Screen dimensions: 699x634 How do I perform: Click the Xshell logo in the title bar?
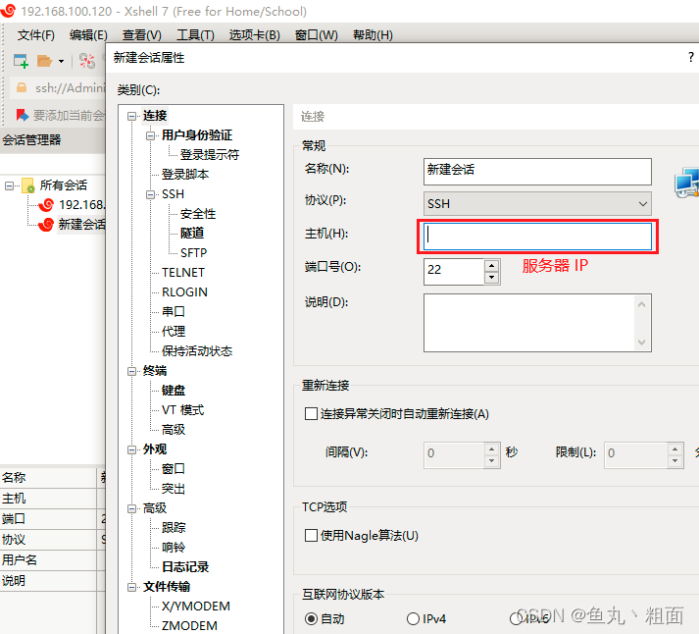point(8,10)
